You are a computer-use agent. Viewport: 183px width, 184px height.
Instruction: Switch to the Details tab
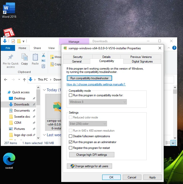pyautogui.click(x=106, y=57)
